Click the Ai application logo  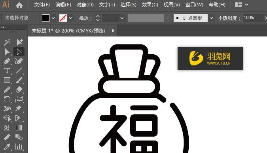click(x=6, y=4)
